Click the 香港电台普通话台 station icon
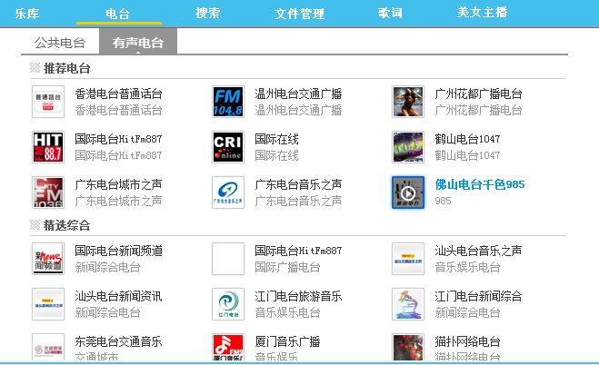This screenshot has width=599, height=365. [x=47, y=102]
